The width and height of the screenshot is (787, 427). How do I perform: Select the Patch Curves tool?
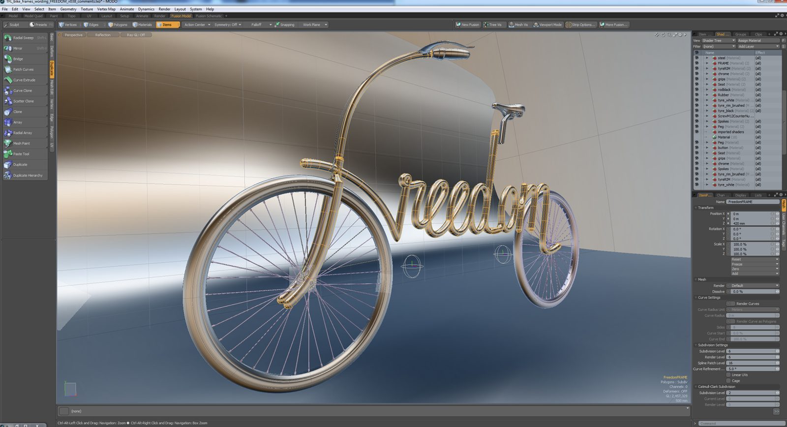tap(26, 69)
